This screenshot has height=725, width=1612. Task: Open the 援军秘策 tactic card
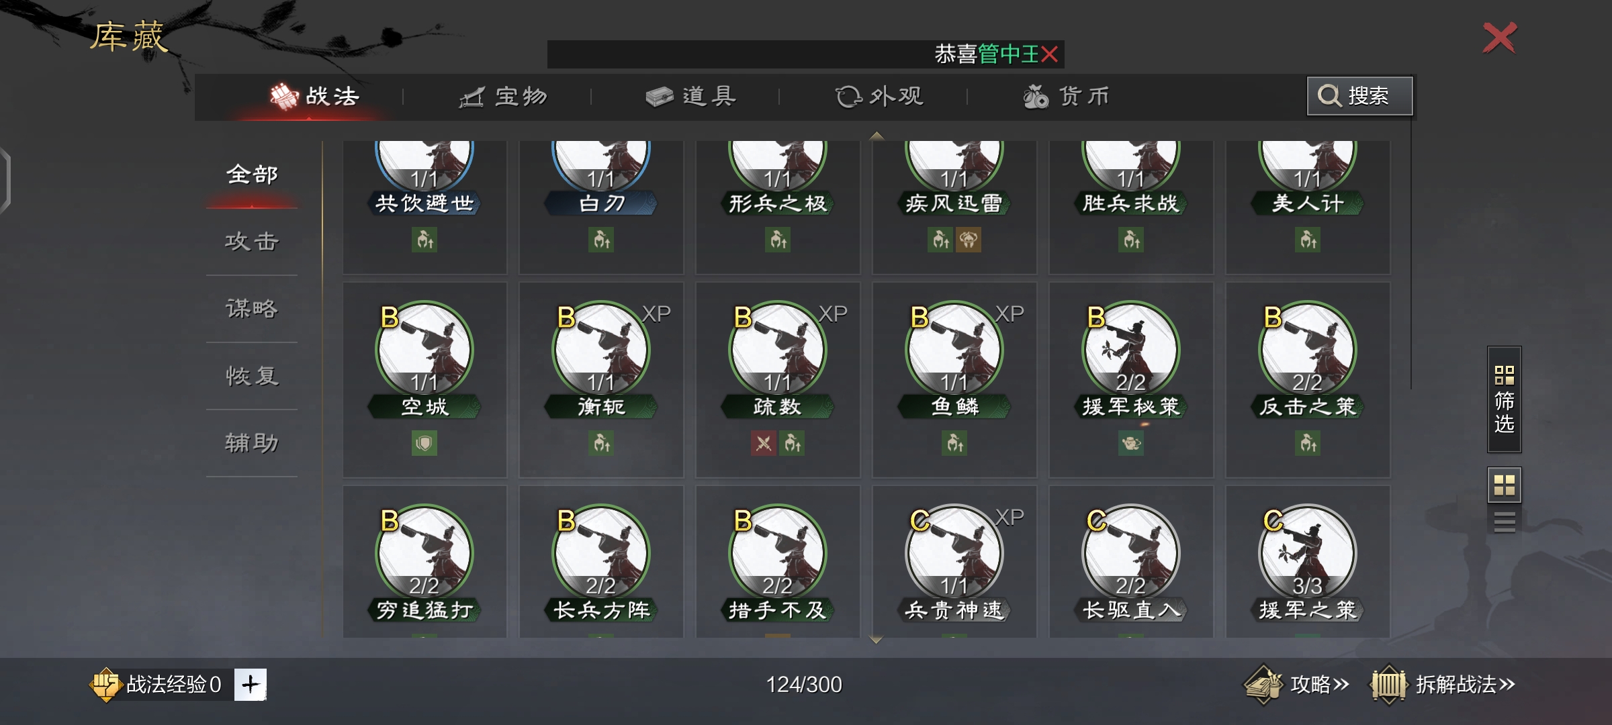pos(1131,379)
